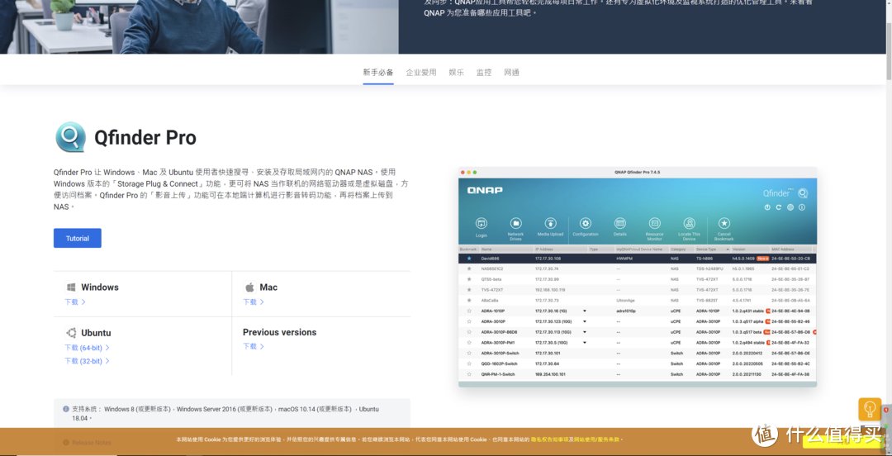This screenshot has height=456, width=892.
Task: Click the Locate This Device icon
Action: (690, 223)
